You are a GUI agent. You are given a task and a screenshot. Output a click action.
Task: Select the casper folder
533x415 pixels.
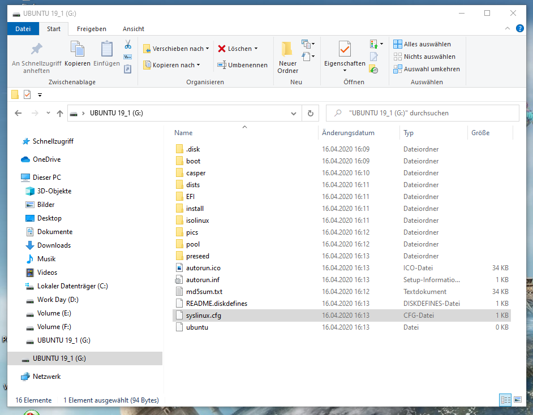(x=341, y=173)
